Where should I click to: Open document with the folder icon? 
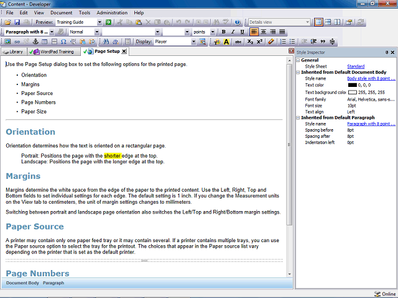click(x=7, y=22)
